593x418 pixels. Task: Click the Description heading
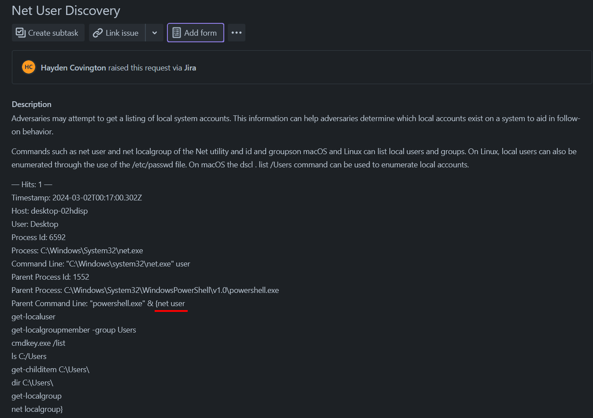[x=31, y=104]
